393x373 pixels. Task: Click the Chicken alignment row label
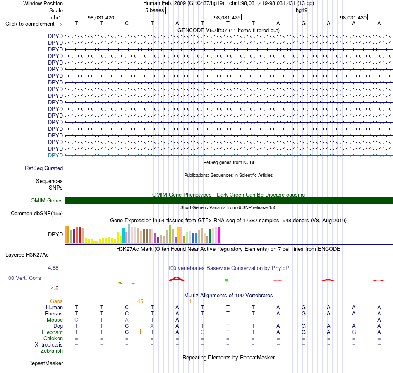pyautogui.click(x=53, y=338)
